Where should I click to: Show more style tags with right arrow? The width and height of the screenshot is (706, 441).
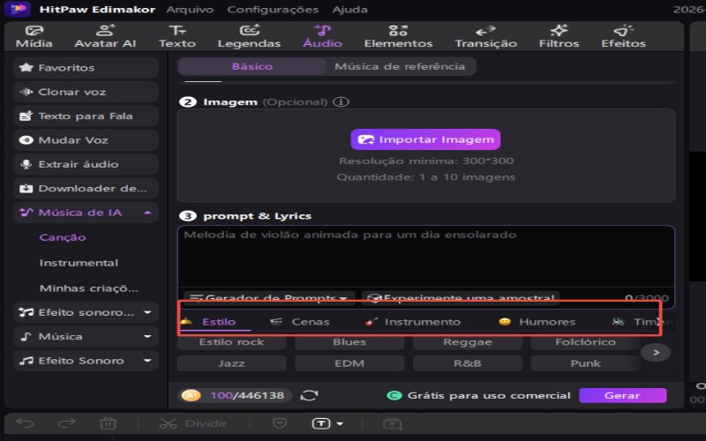tap(656, 352)
